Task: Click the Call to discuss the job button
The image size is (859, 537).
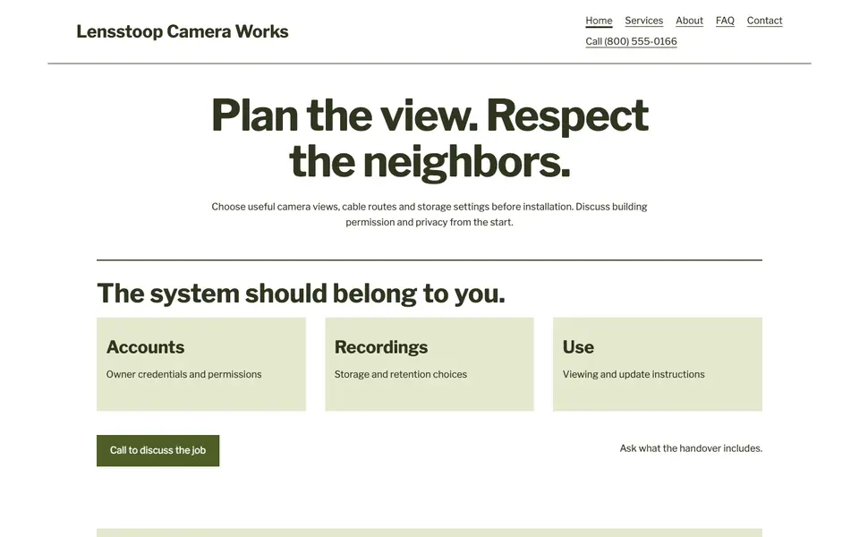Action: (157, 450)
